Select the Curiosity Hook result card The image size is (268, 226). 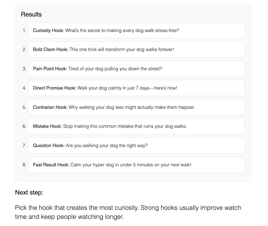136,30
